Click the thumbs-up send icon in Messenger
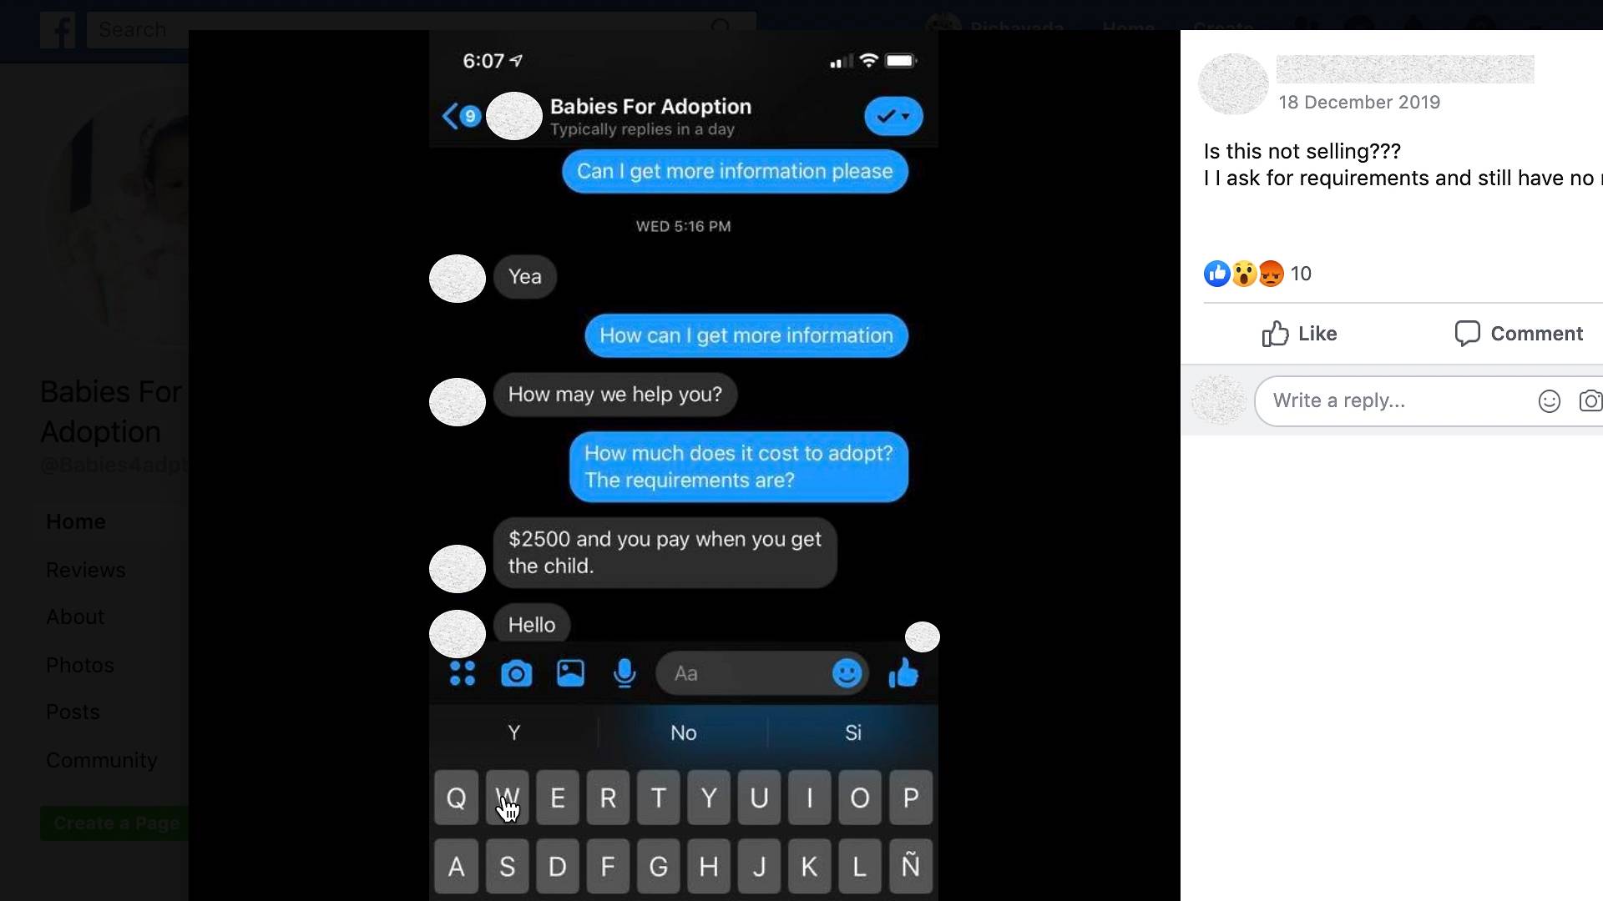 (903, 672)
